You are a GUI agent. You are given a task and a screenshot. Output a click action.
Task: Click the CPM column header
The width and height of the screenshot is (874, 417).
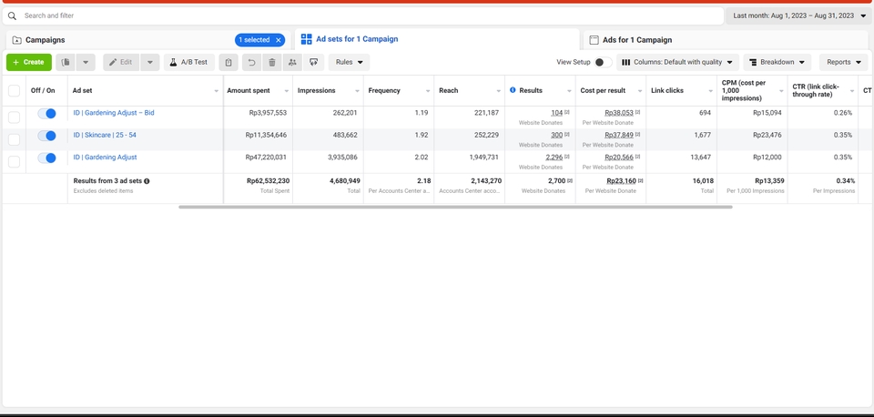pyautogui.click(x=744, y=90)
